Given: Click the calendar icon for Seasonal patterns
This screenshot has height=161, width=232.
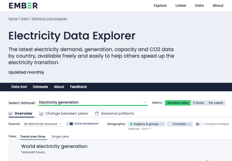Looking at the screenshot, I should (97, 114).
